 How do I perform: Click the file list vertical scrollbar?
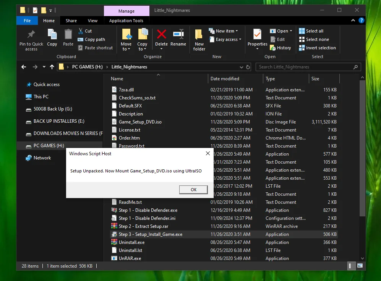(362, 148)
